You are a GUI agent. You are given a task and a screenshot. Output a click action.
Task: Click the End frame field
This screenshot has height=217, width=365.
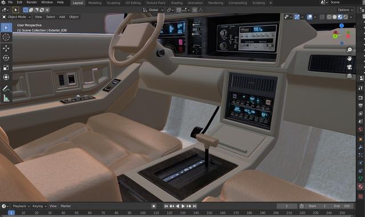tap(343, 206)
